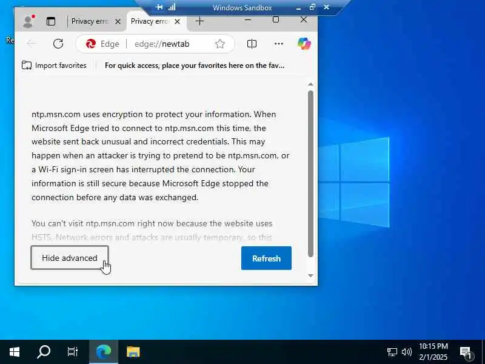Open taskbar Search icon
Image resolution: width=485 pixels, height=364 pixels.
(44, 352)
